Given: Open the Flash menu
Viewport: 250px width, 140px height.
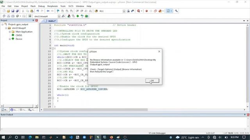Looking at the screenshot, I should (33, 6).
